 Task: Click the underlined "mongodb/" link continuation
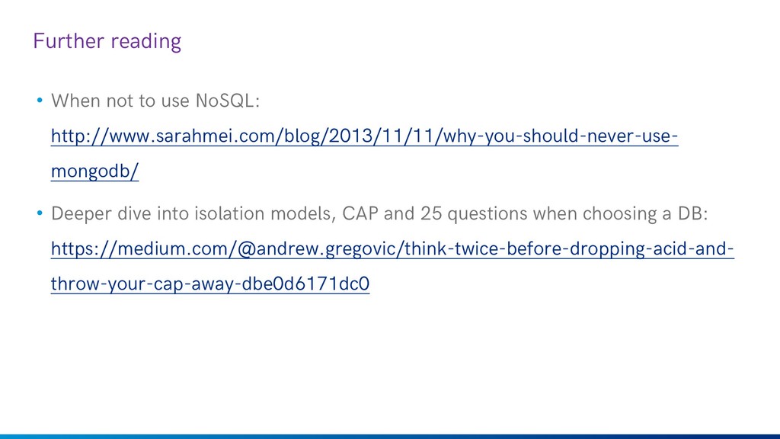coord(94,171)
